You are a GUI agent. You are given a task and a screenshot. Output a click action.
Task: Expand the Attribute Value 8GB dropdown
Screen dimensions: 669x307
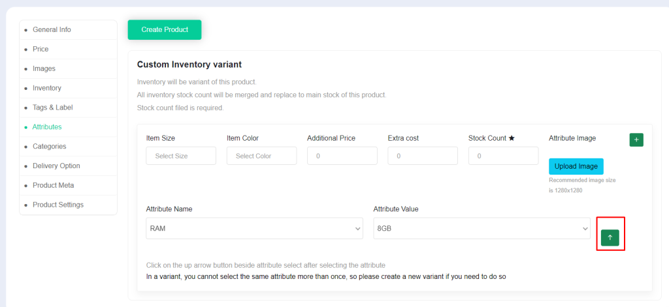(x=481, y=229)
